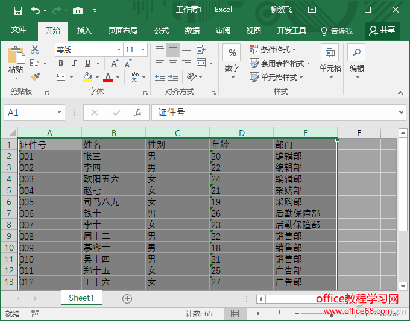410x321 pixels.
Task: Toggle Italic formatting
Action: pos(74,63)
